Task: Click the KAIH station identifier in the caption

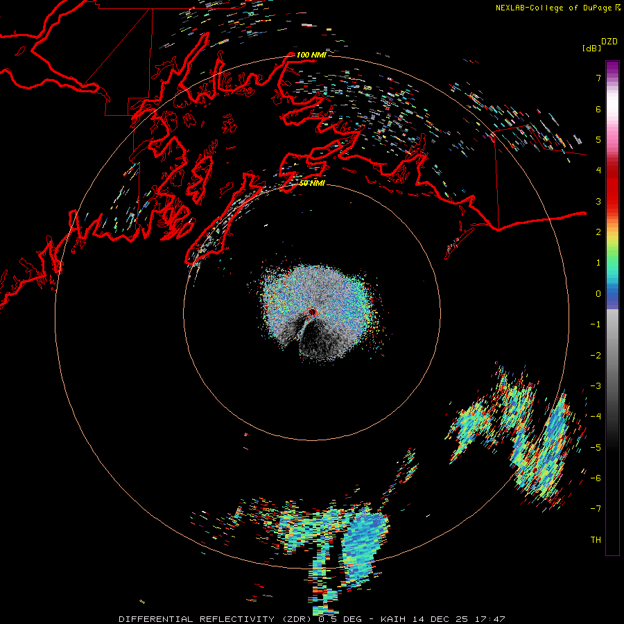Action: coord(393,619)
